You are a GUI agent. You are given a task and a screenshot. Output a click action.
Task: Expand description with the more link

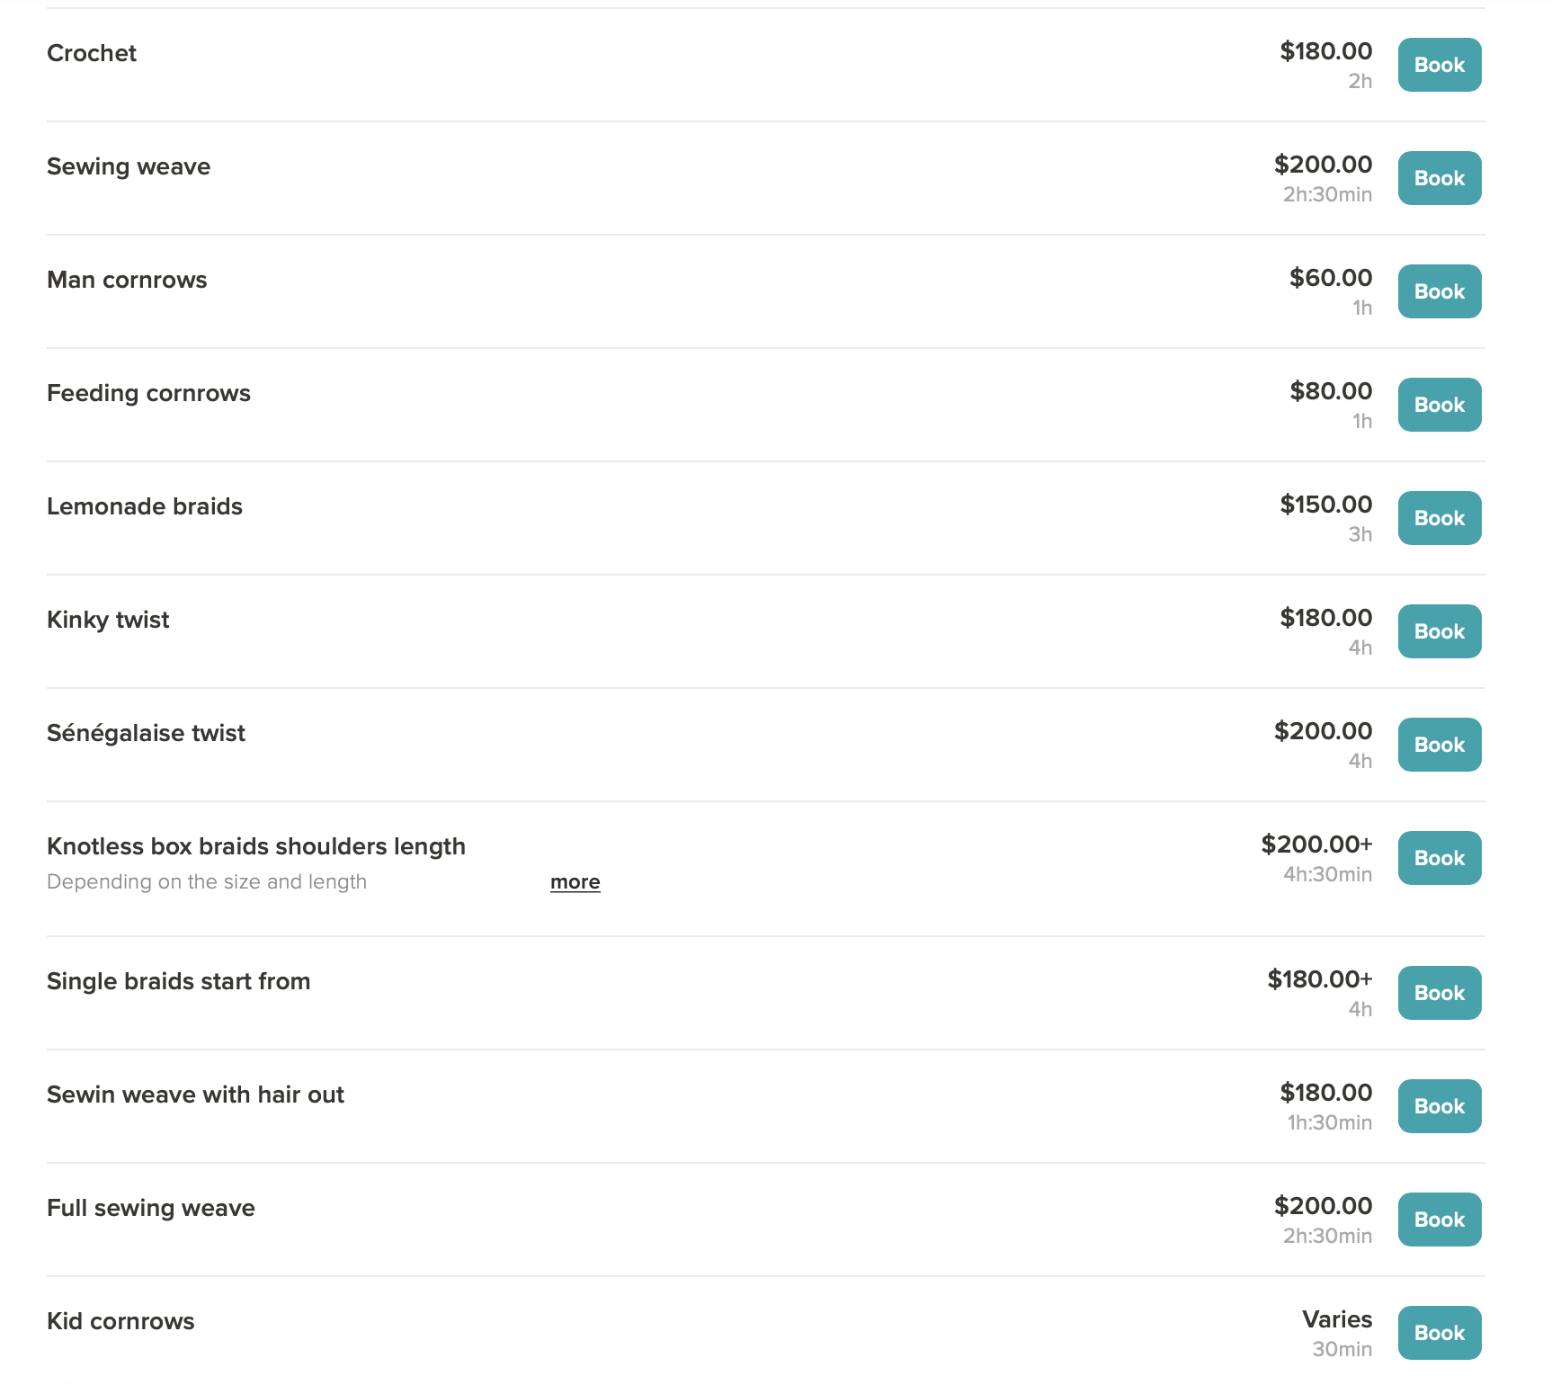pos(575,881)
